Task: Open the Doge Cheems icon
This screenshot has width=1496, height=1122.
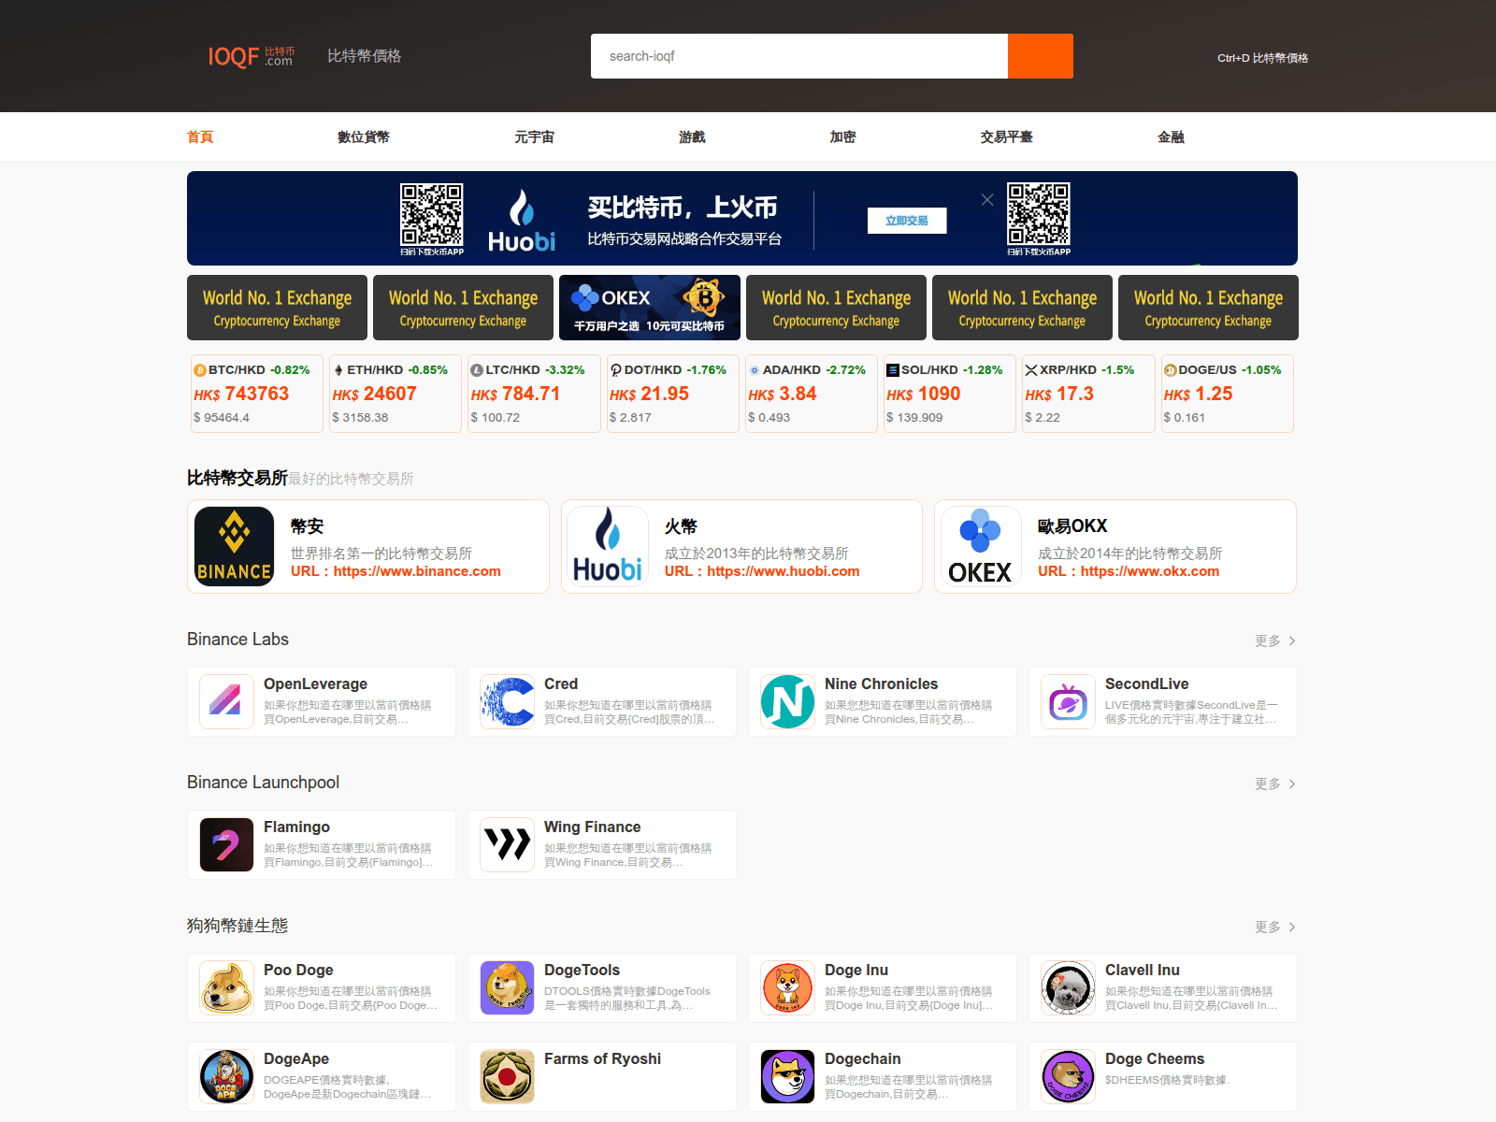Action: [x=1068, y=1076]
